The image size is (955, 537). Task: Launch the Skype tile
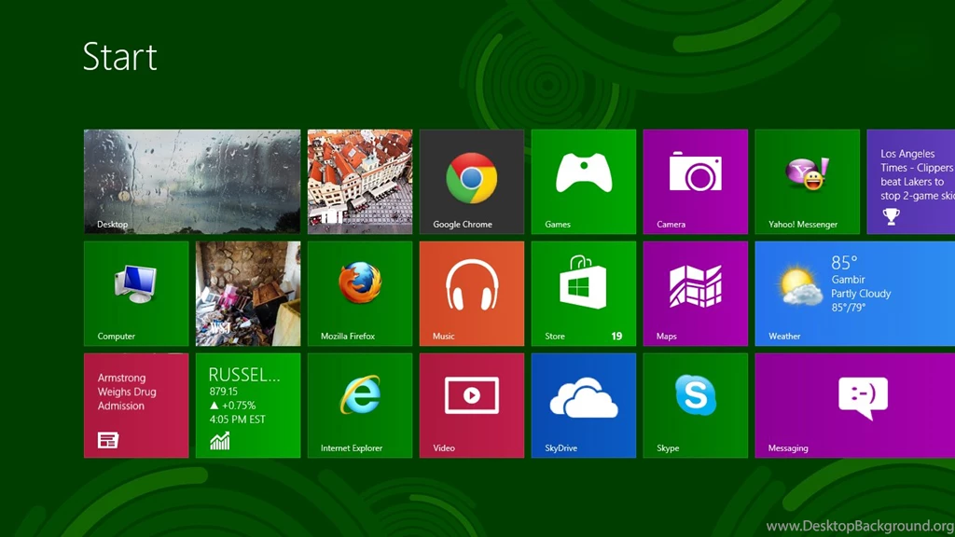click(x=696, y=406)
